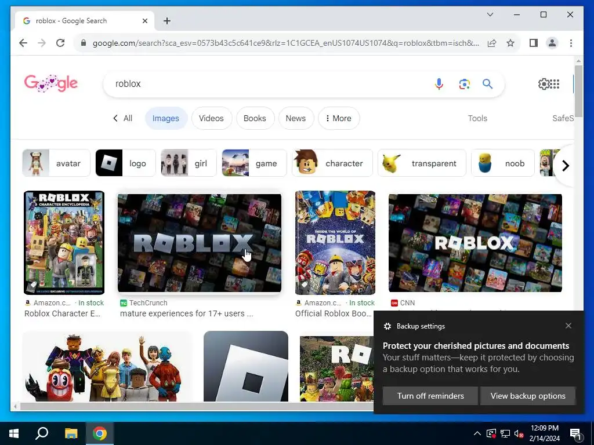
Task: Filter images by the girl chip
Action: (x=189, y=163)
